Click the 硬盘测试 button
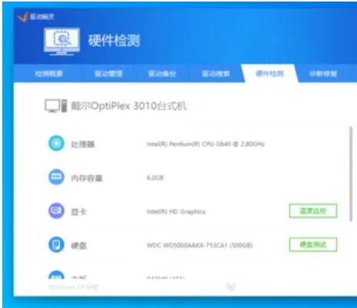Viewport: 357px width, 308px height. pyautogui.click(x=313, y=244)
